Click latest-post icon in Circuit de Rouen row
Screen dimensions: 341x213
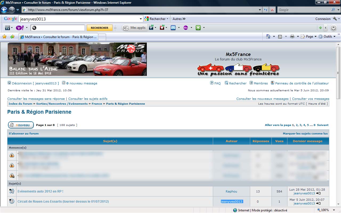pyautogui.click(x=318, y=203)
